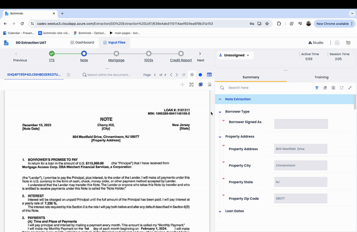The width and height of the screenshot is (357, 232).
Task: Open a new browser tab
Action: pyautogui.click(x=62, y=14)
